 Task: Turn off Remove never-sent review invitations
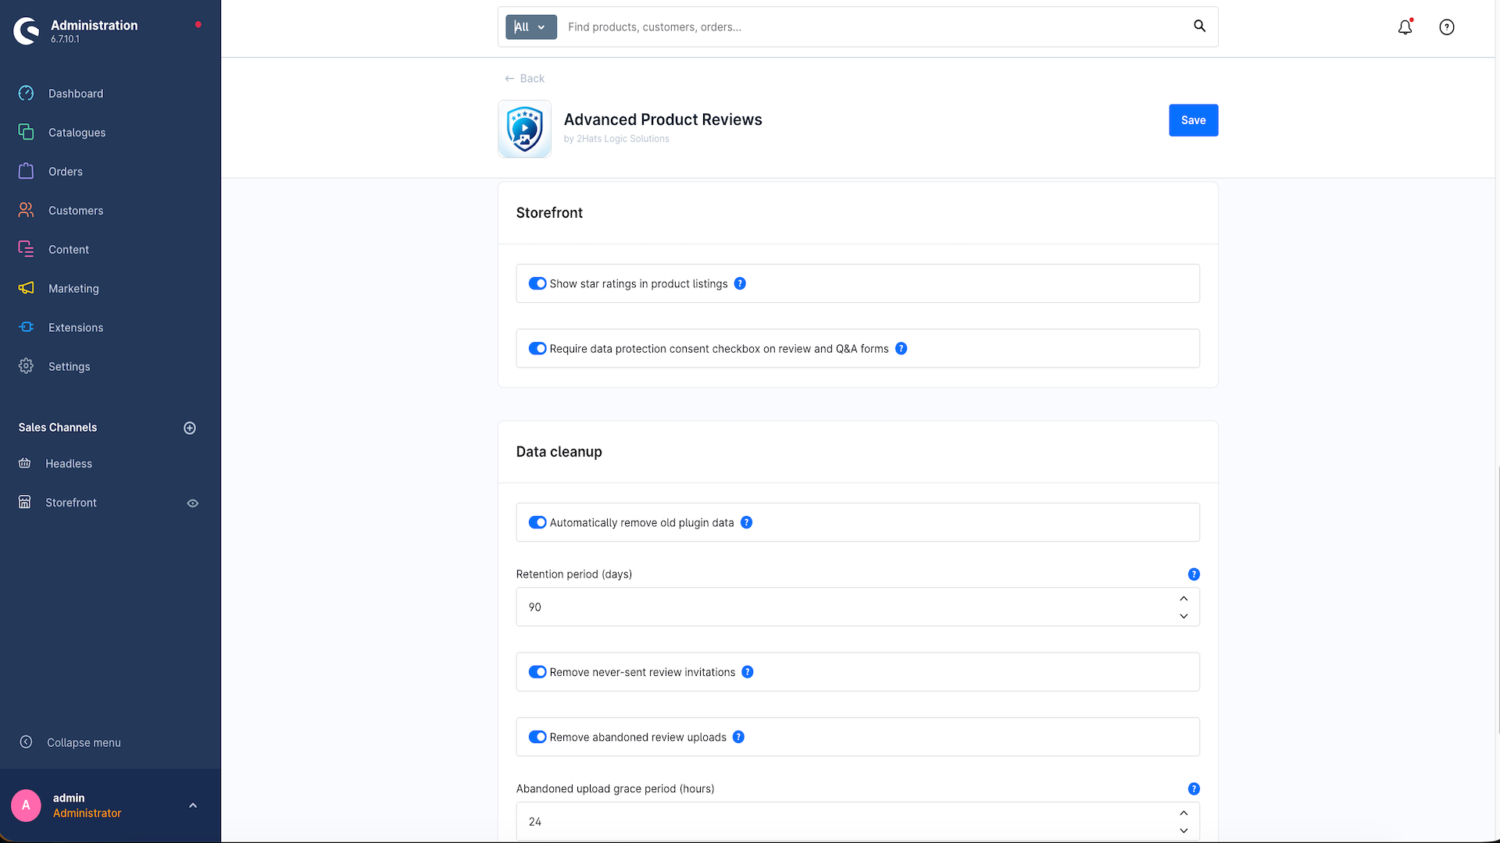click(537, 672)
